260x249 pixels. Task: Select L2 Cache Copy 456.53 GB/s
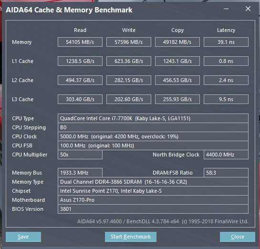[x=177, y=80]
